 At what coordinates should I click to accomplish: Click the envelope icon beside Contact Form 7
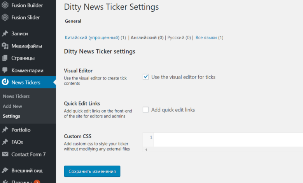pyautogui.click(x=5, y=154)
